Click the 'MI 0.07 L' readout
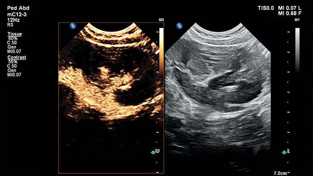The width and height of the screenshot is (313, 176). [290, 8]
